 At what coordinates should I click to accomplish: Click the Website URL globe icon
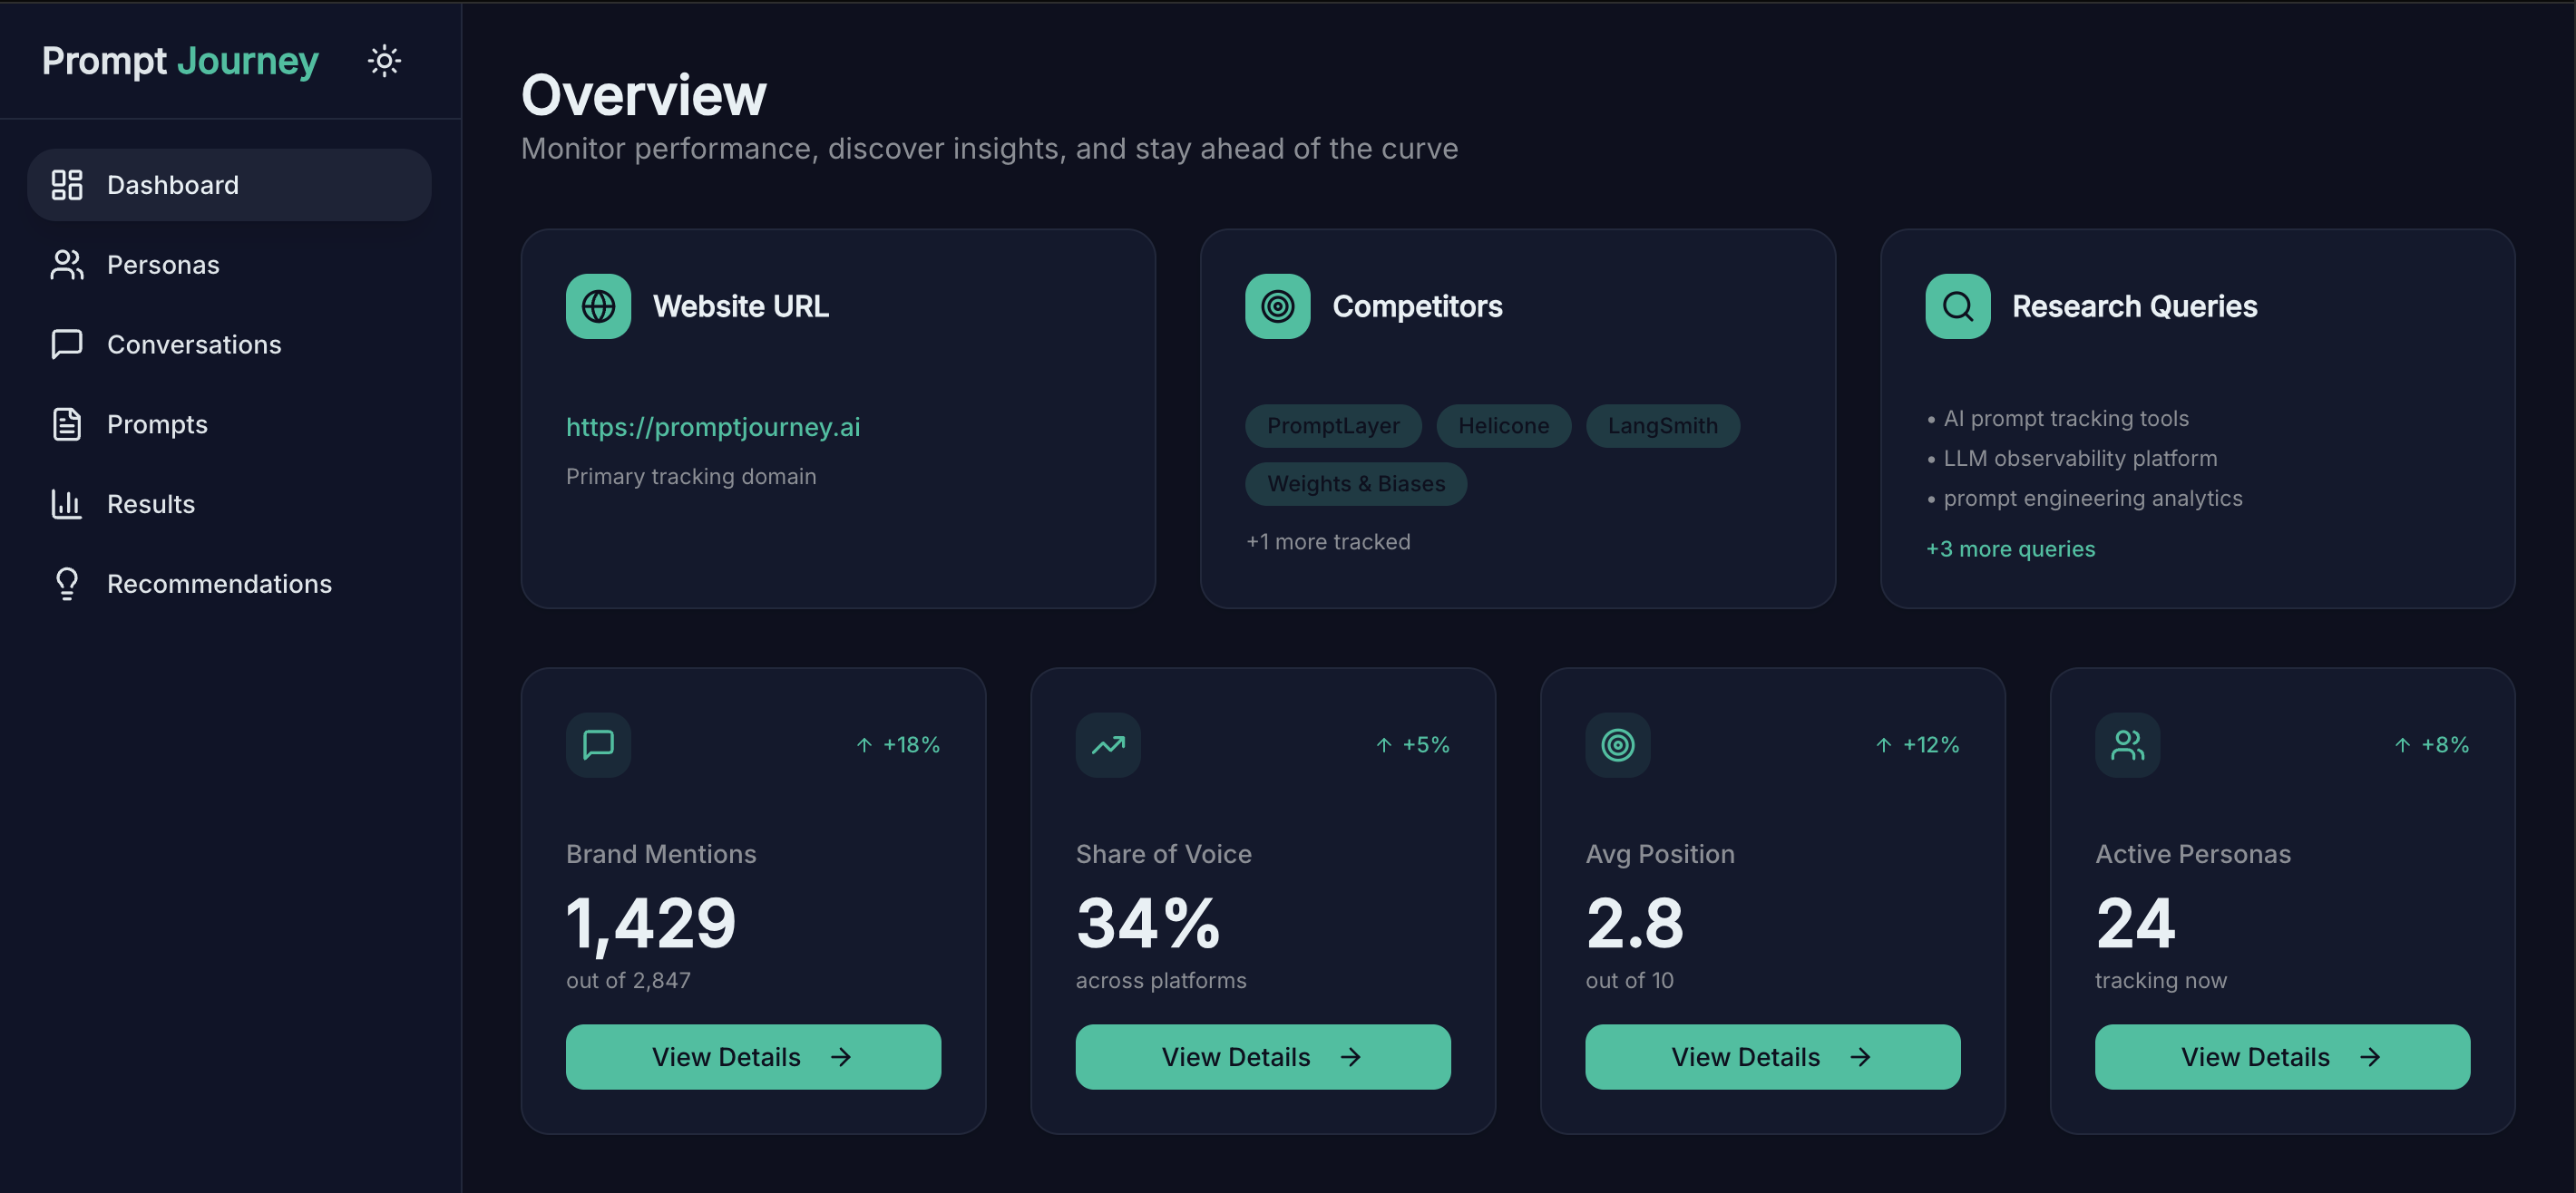coord(598,306)
